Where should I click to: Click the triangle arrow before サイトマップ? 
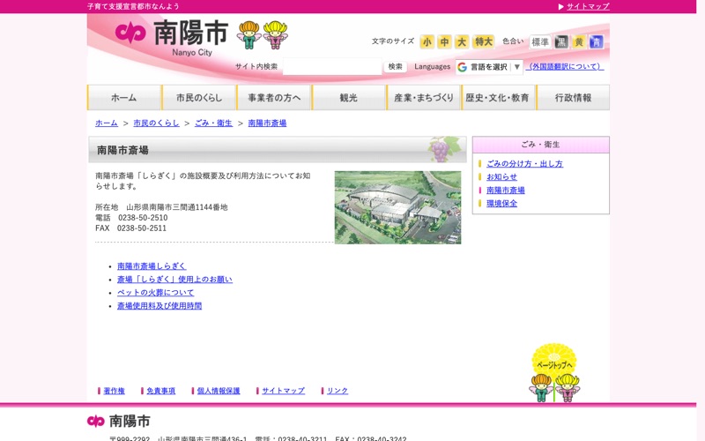click(x=561, y=7)
